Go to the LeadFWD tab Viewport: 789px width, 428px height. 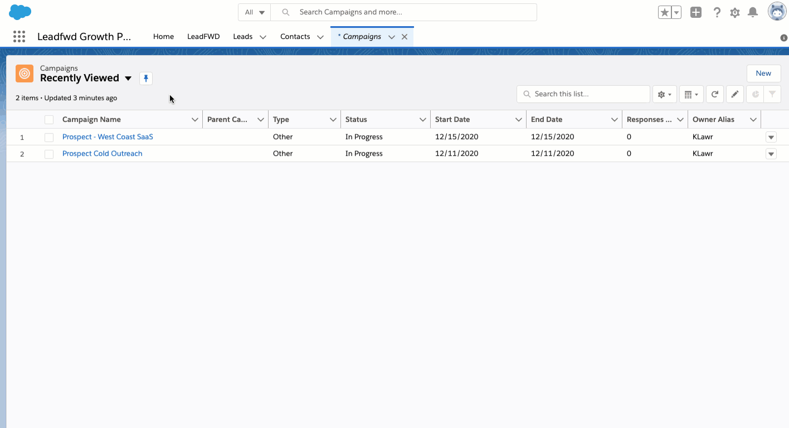click(x=203, y=37)
